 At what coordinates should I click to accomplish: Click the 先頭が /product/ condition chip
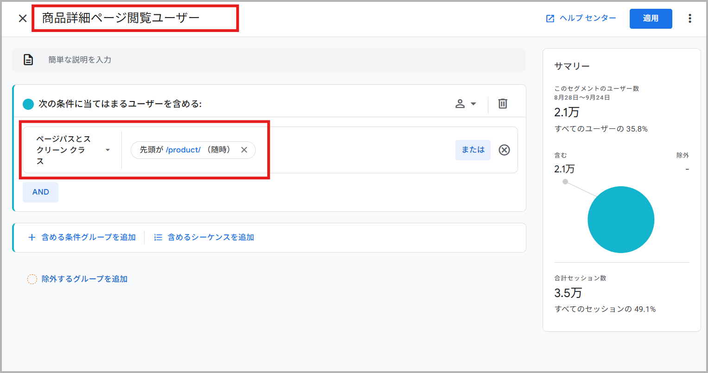(185, 150)
